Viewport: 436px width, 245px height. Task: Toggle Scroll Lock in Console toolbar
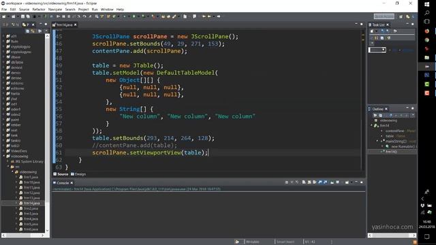[x=309, y=182]
